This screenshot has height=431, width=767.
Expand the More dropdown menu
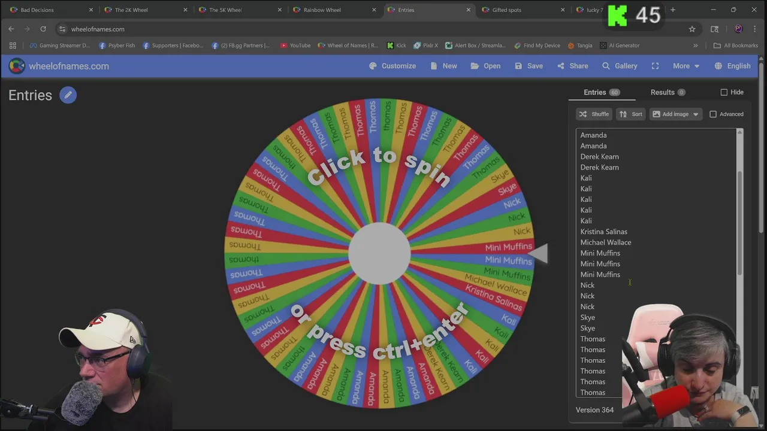686,66
